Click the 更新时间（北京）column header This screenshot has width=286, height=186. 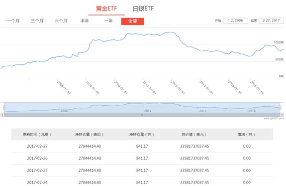pyautogui.click(x=37, y=135)
